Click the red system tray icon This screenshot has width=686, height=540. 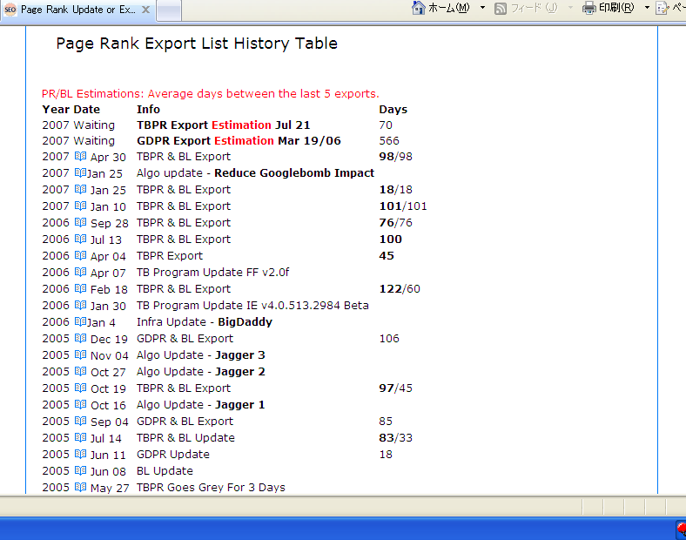[x=681, y=530]
